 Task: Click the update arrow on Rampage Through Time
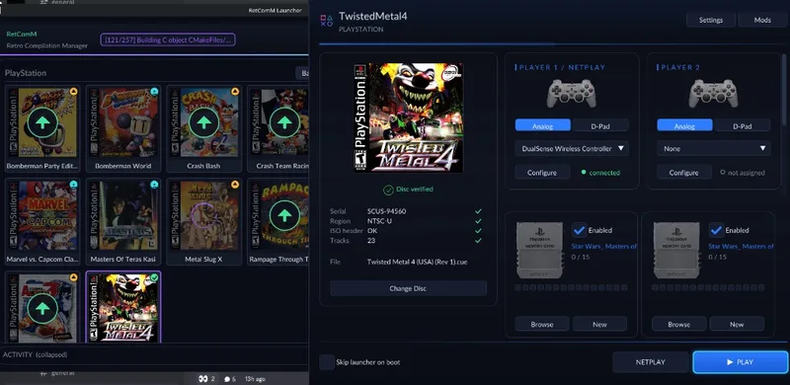pyautogui.click(x=284, y=215)
